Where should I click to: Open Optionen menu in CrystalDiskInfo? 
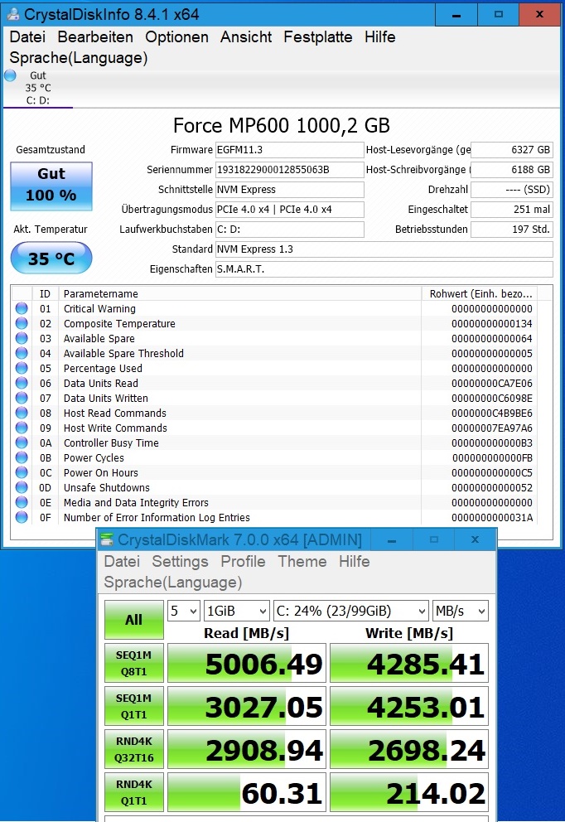[x=176, y=37]
